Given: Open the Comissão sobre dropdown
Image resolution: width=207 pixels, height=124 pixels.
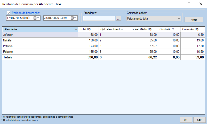Looking at the screenshot, I should [x=154, y=18].
